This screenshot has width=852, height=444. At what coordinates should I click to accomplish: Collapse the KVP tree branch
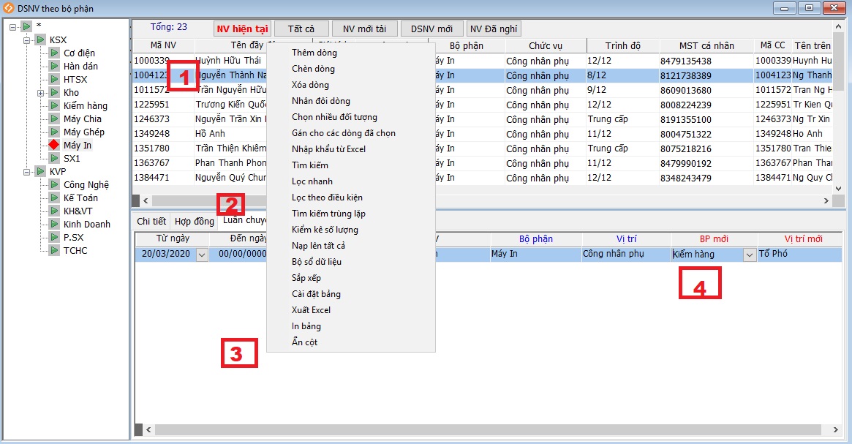pos(26,172)
